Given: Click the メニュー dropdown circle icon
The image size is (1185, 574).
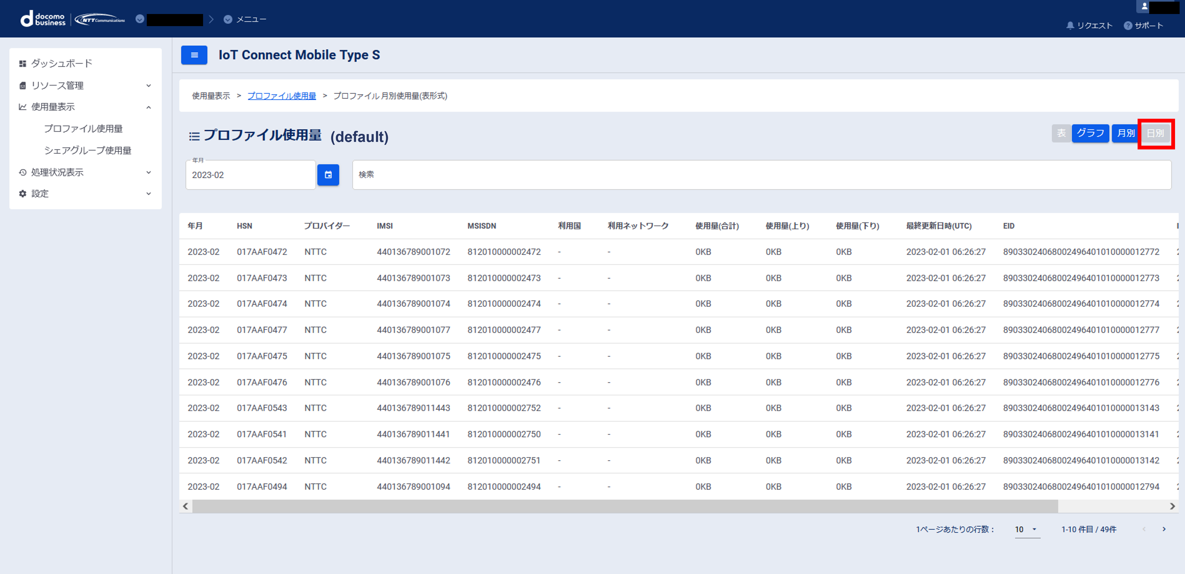Looking at the screenshot, I should pos(228,19).
